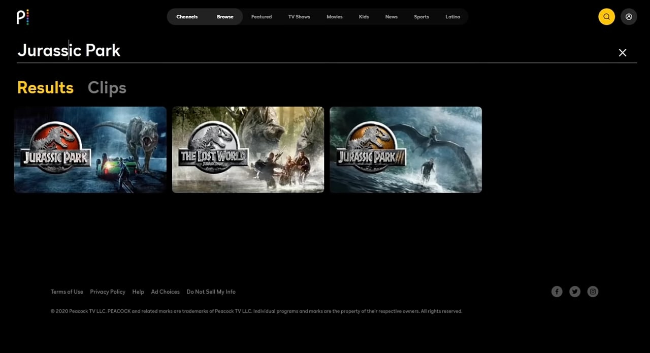Switch to Channels in the top nav
The width and height of the screenshot is (650, 353).
pyautogui.click(x=187, y=17)
